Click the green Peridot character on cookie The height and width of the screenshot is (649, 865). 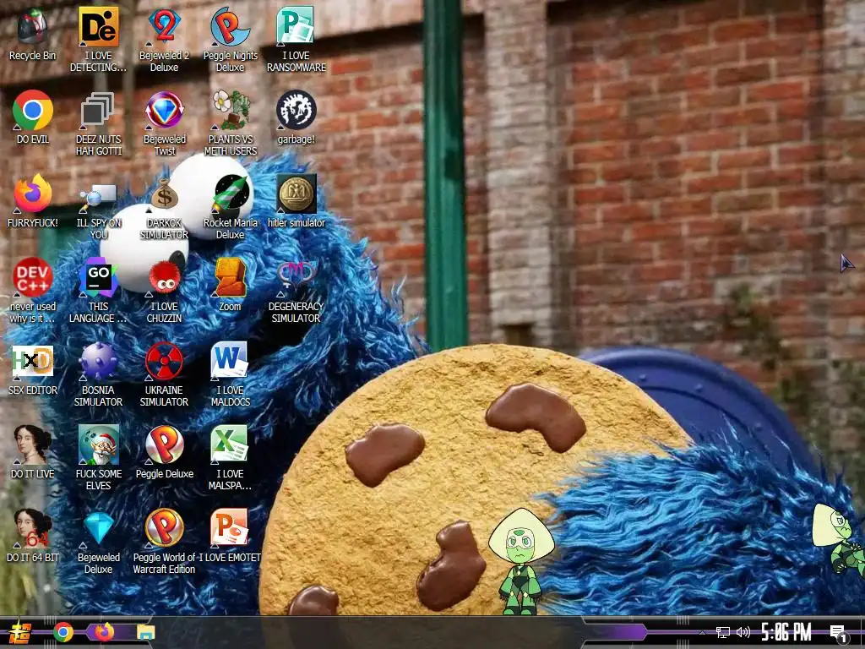(x=521, y=562)
